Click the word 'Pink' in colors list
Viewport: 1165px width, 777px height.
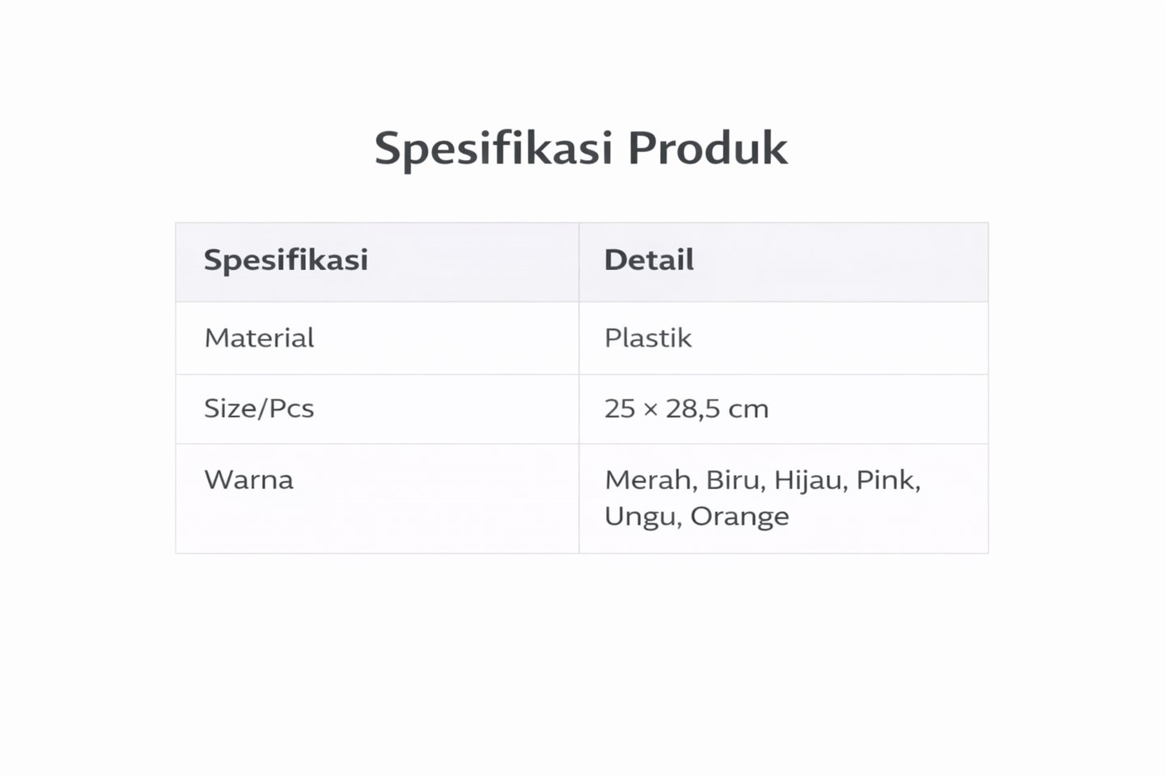(x=888, y=480)
